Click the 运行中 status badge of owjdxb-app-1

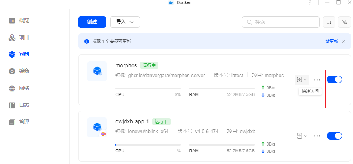[x=162, y=122]
